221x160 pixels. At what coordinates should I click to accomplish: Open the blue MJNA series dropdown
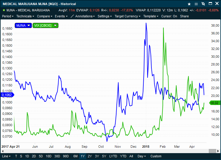tap(23, 25)
